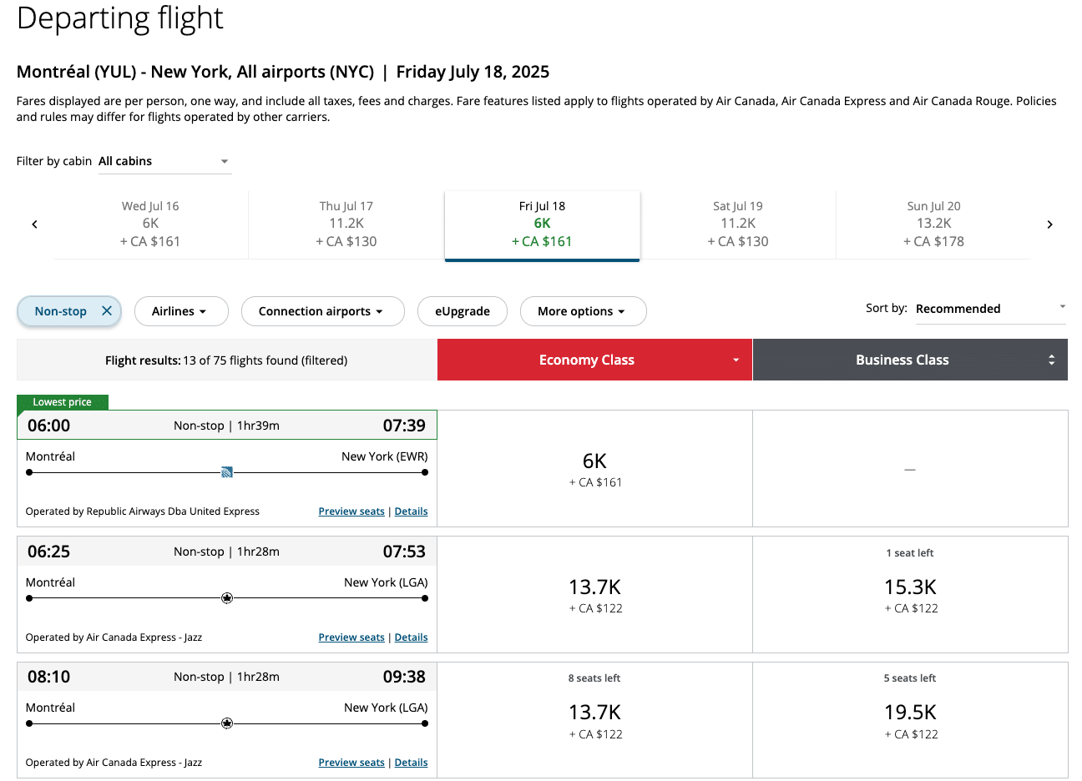The height and width of the screenshot is (781, 1082).
Task: Click Economy Class sort arrow
Action: coord(736,360)
